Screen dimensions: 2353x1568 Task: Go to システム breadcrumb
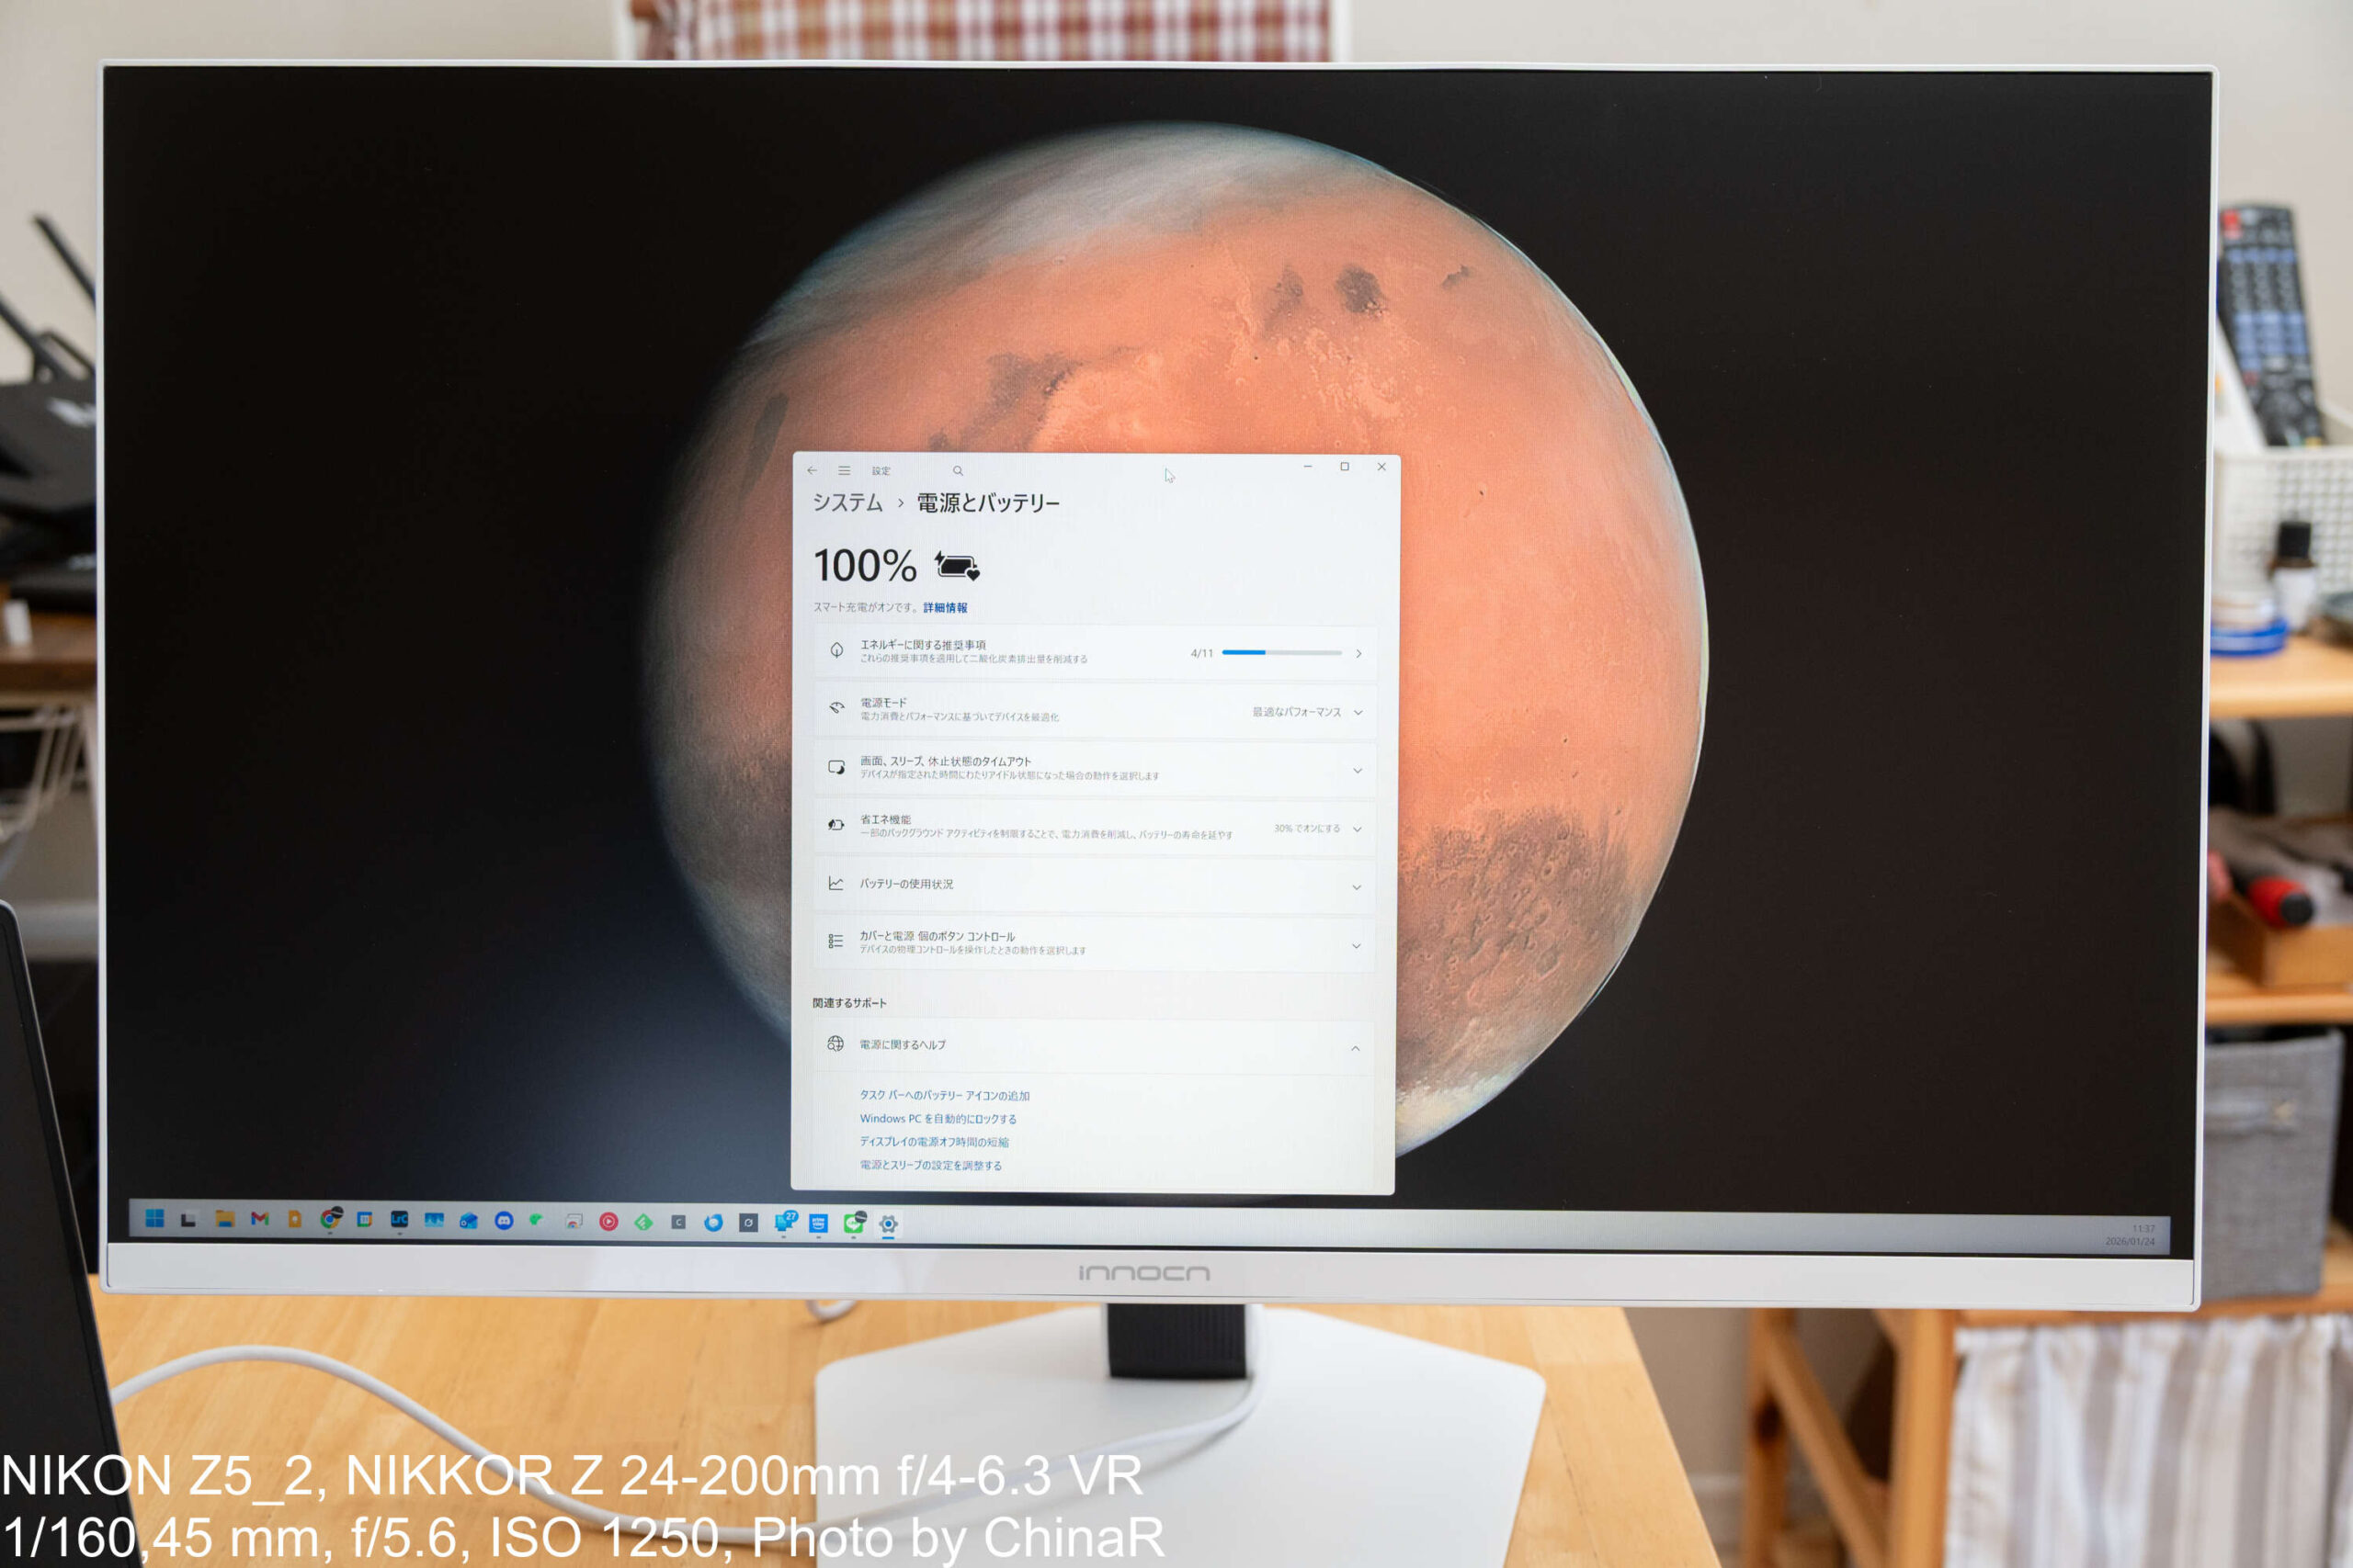pos(847,502)
